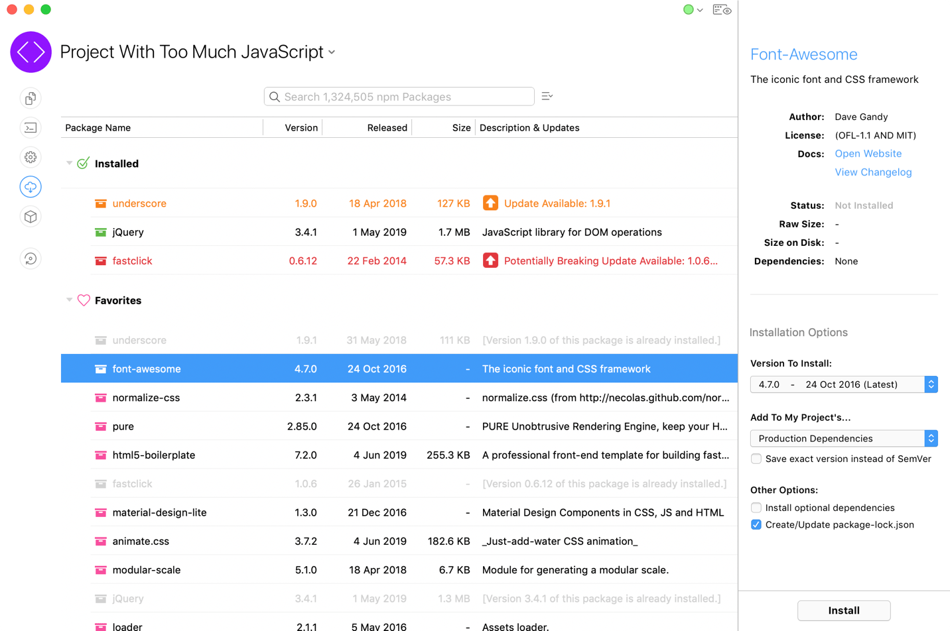
Task: Uncheck Create/Update package-lock.json
Action: coord(756,525)
